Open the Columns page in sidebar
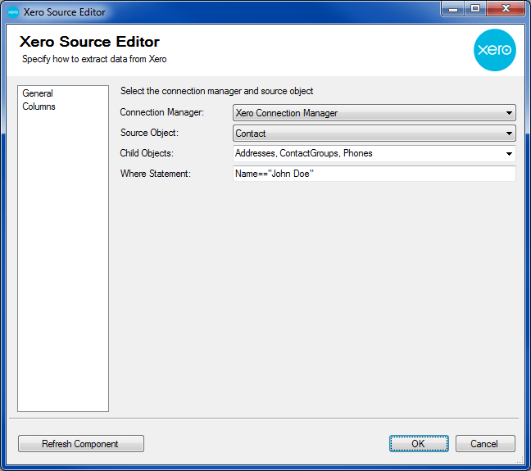This screenshot has width=531, height=471. click(39, 106)
